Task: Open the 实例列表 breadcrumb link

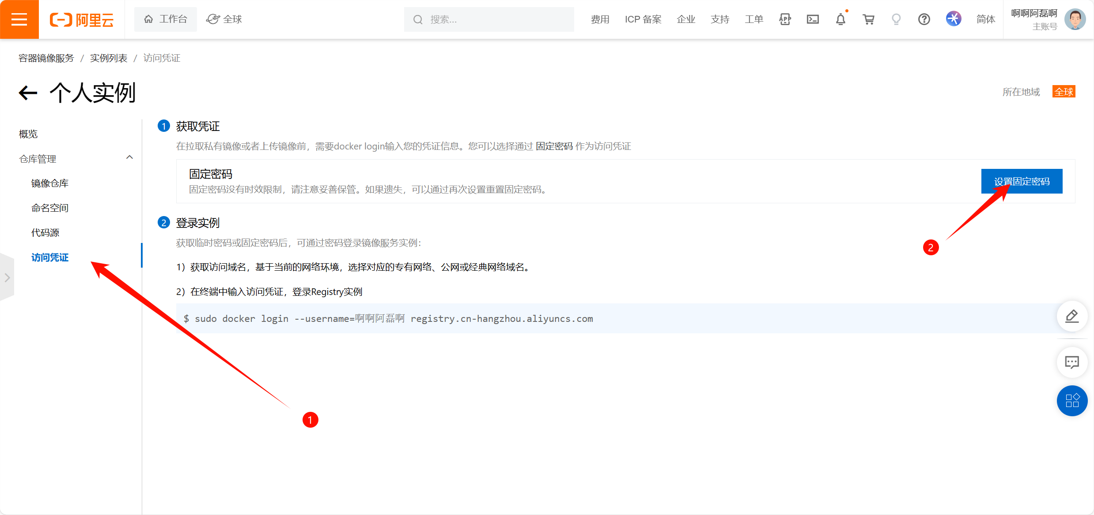Action: (x=108, y=58)
